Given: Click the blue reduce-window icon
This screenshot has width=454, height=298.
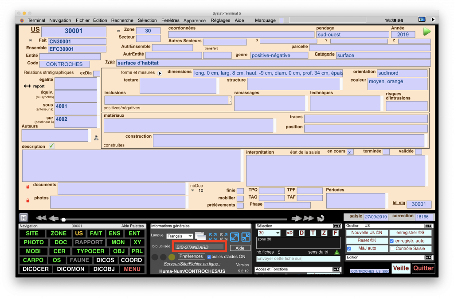Looking at the screenshot, I should (x=246, y=237).
